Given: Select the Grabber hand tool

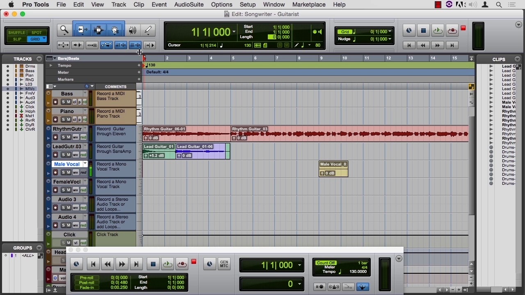Looking at the screenshot, I should 115,30.
